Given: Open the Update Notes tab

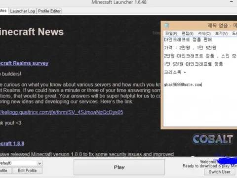Looking at the screenshot, I should point(3,11).
